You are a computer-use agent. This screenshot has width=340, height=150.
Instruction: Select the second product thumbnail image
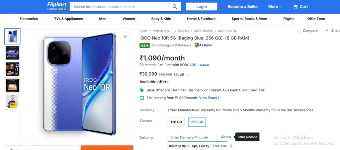click(12, 53)
